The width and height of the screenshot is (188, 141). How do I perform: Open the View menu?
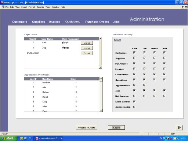pos(17,7)
